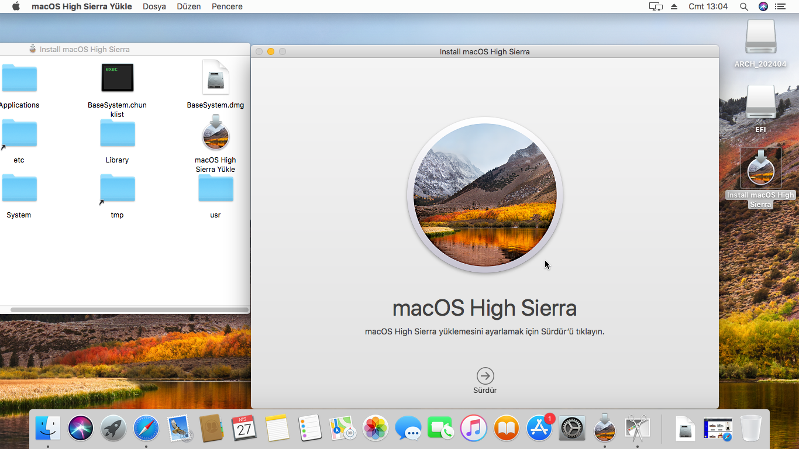The image size is (799, 449).
Task: Open Spotlight search in menu bar
Action: tap(744, 6)
